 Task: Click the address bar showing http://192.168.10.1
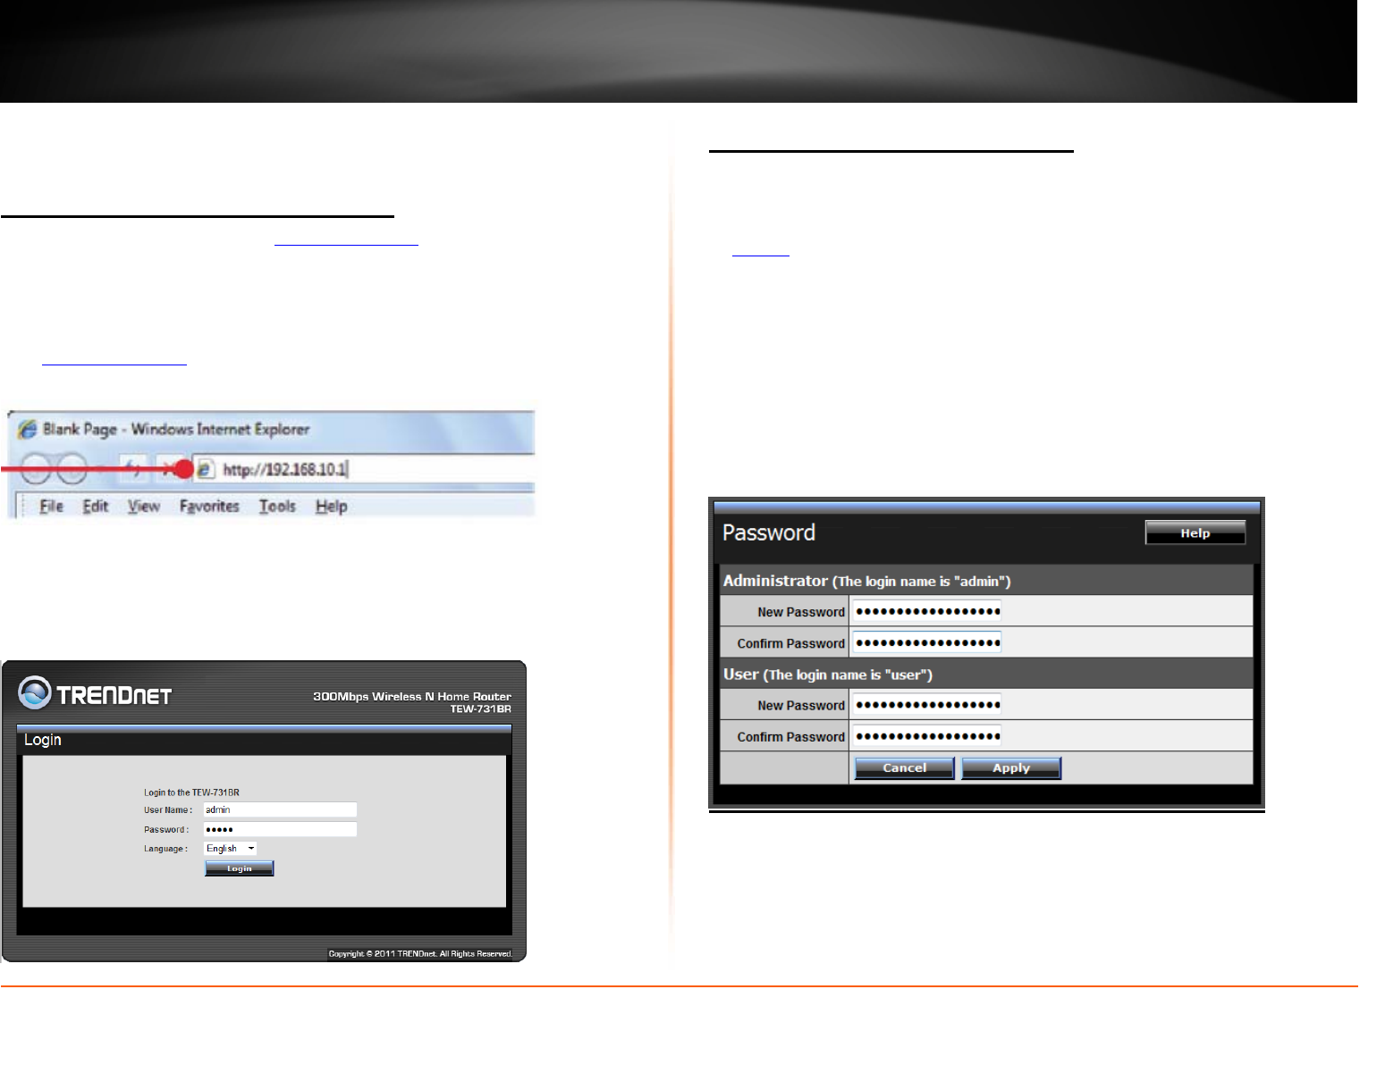coord(364,469)
